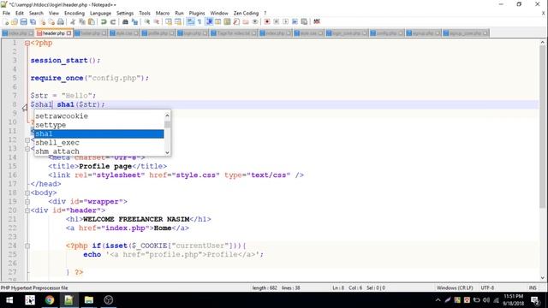Screen dimensions: 548x308
Task: Toggle the Show Indent Guide button
Action: pyautogui.click(x=209, y=21)
